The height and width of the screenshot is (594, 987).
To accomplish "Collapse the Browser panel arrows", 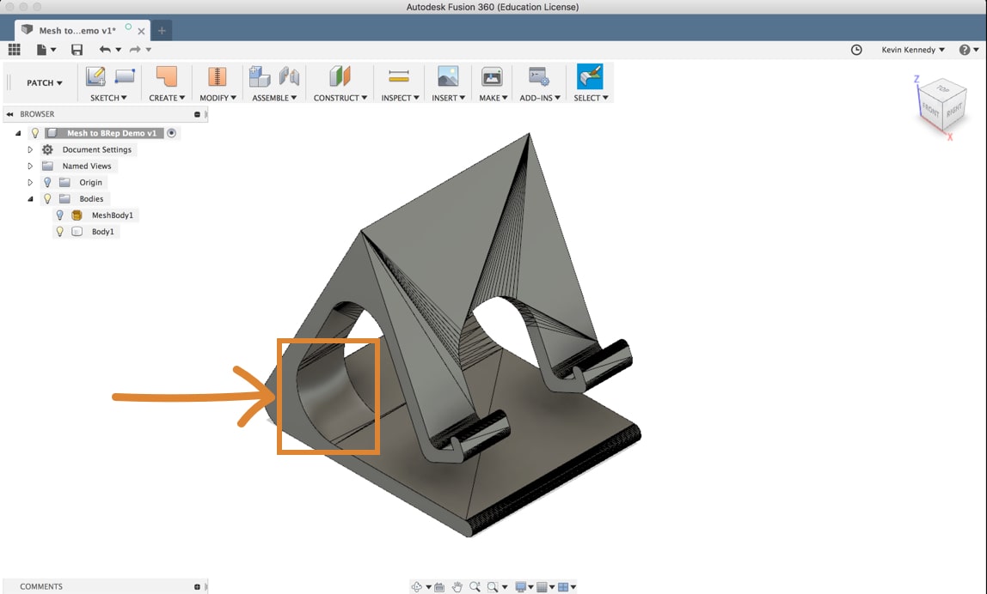I will point(9,114).
